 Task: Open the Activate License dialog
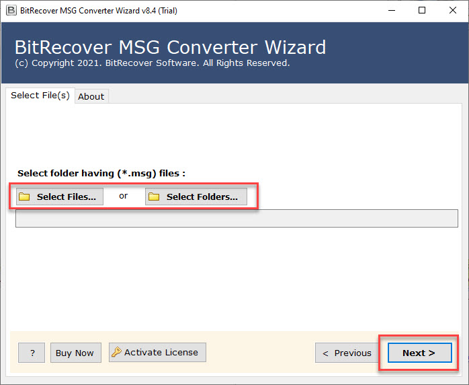[x=157, y=352]
